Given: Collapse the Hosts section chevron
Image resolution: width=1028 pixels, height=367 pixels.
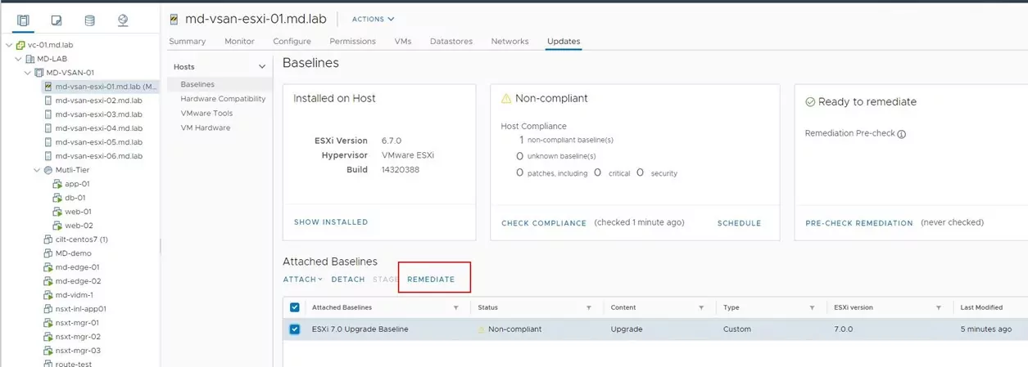Looking at the screenshot, I should coord(262,67).
